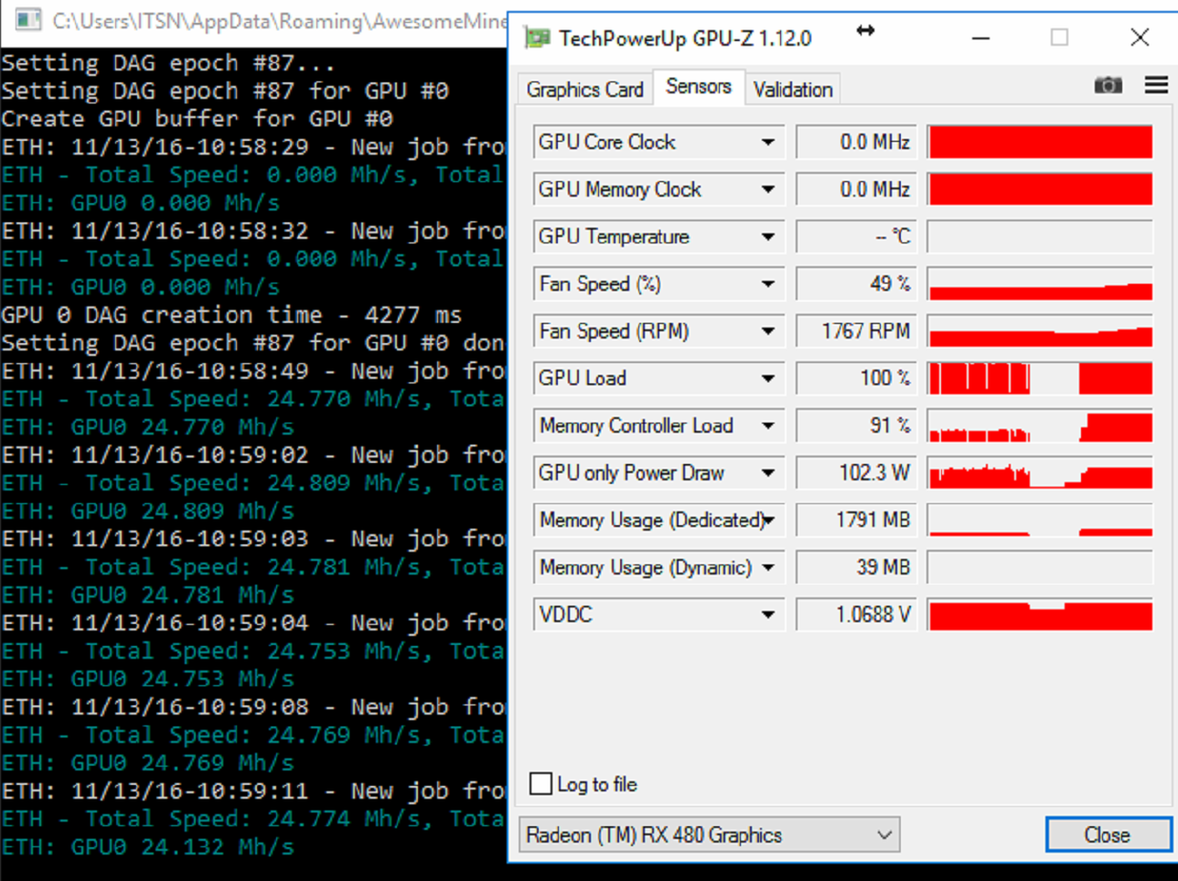Click the GPU Memory Clock 0.0 MHz value
1178x881 pixels.
coord(856,189)
